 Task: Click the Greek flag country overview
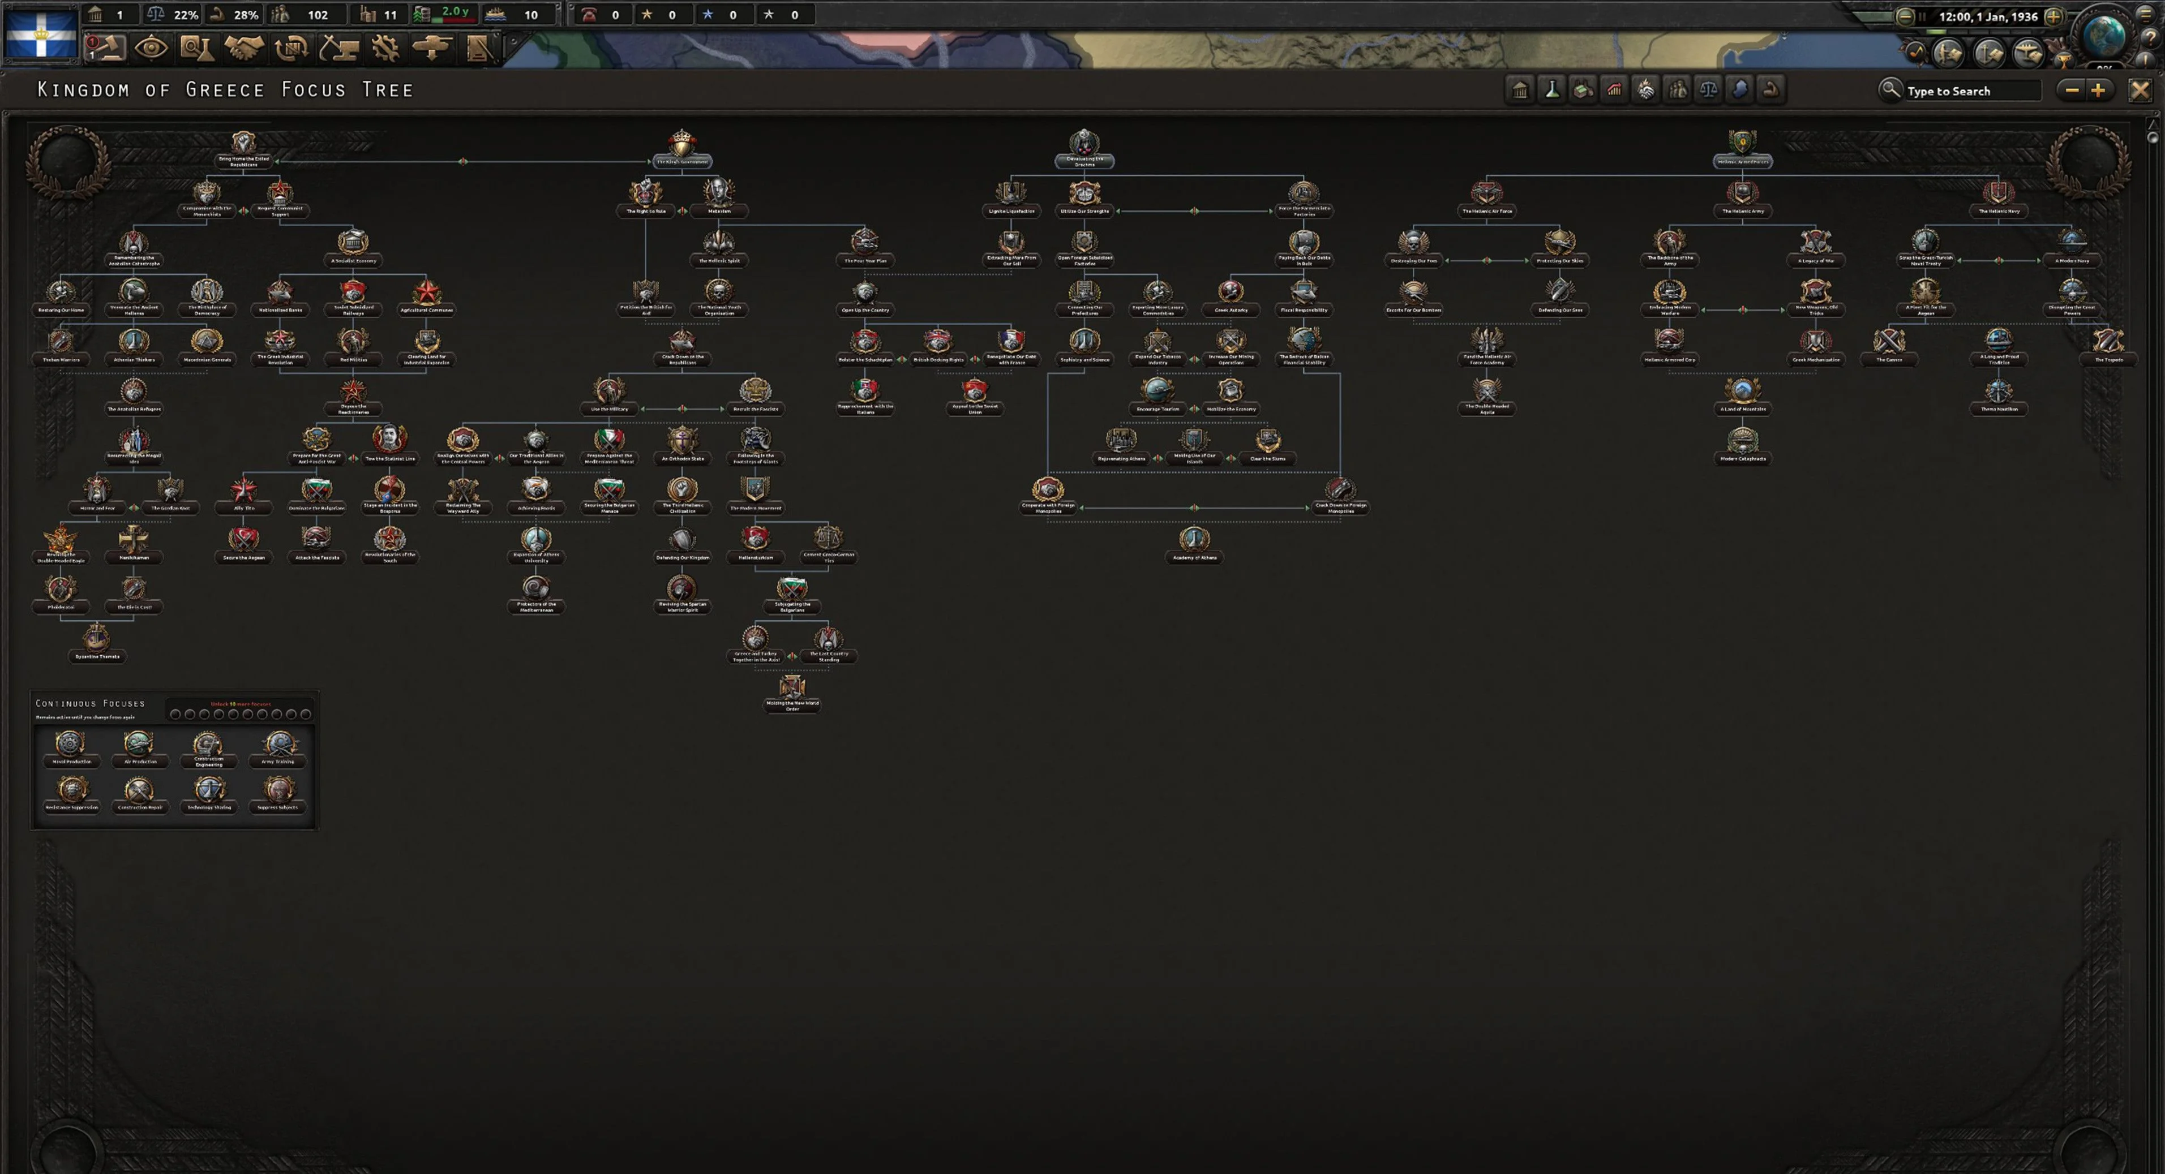pyautogui.click(x=40, y=33)
